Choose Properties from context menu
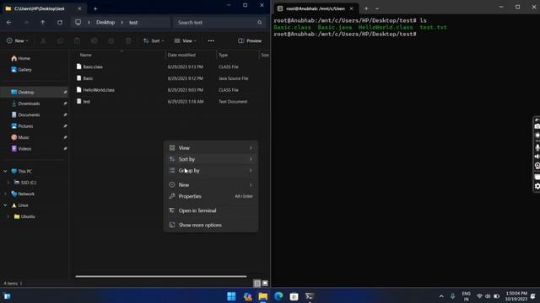 pyautogui.click(x=211, y=196)
